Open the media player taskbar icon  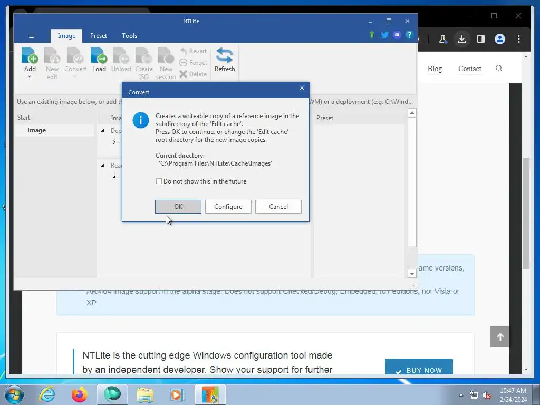click(x=177, y=394)
